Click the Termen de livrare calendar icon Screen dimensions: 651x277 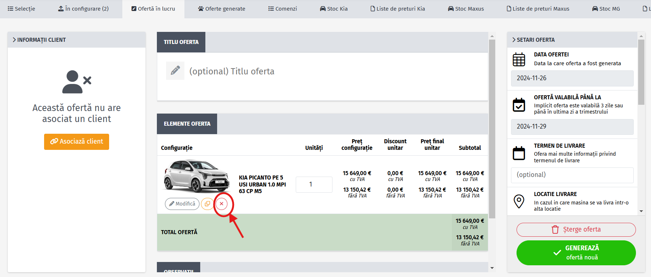point(519,153)
